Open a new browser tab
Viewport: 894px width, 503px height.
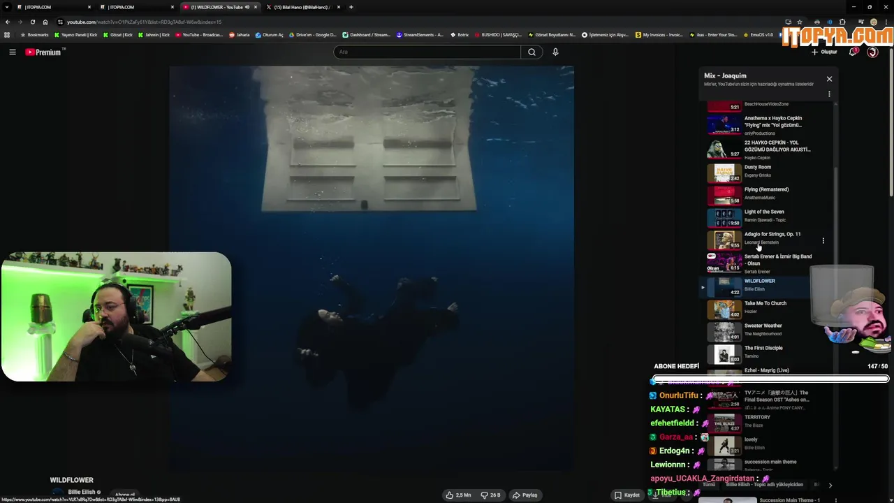351,7
